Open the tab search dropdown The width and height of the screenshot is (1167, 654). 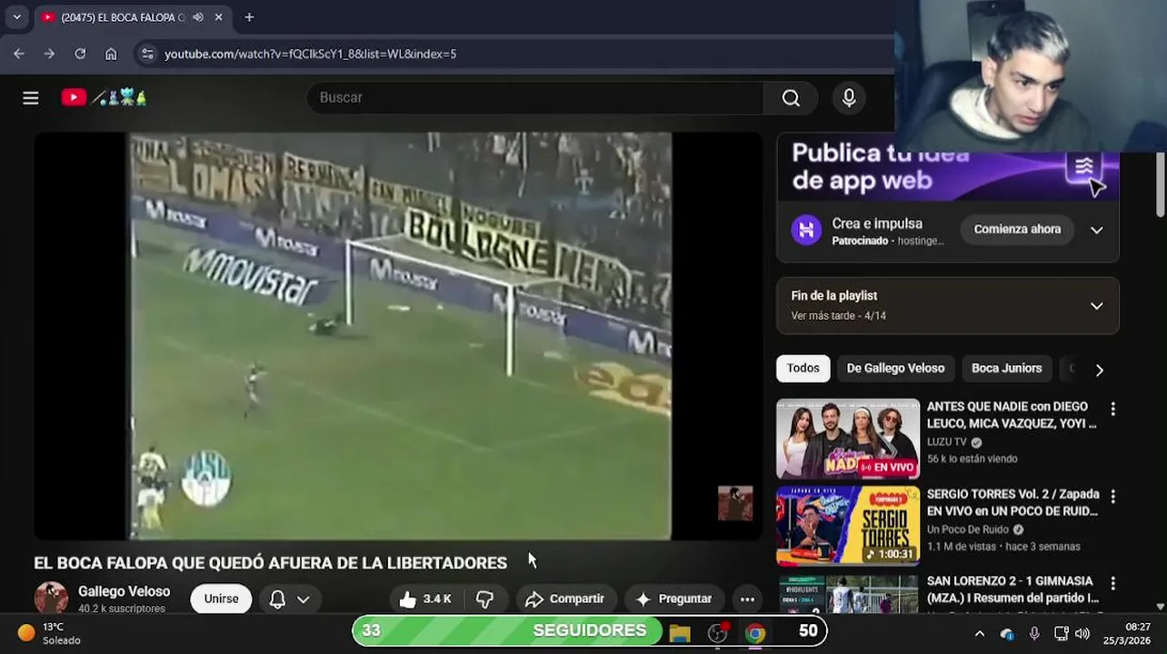click(16, 17)
